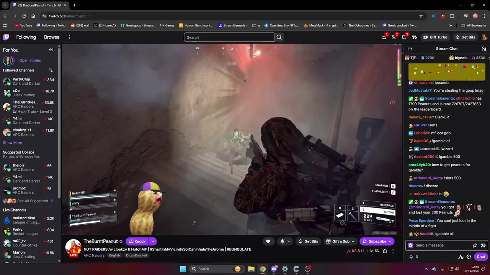Screen dimensions: 490x275
Task: Open the user profile avatar menu
Action: 484,37
